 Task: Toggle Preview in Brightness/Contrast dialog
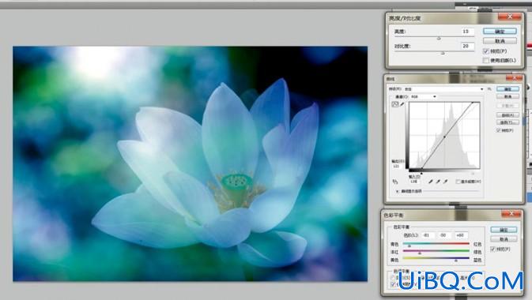(x=486, y=51)
